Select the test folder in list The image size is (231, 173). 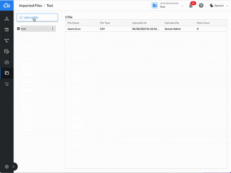(x=38, y=29)
